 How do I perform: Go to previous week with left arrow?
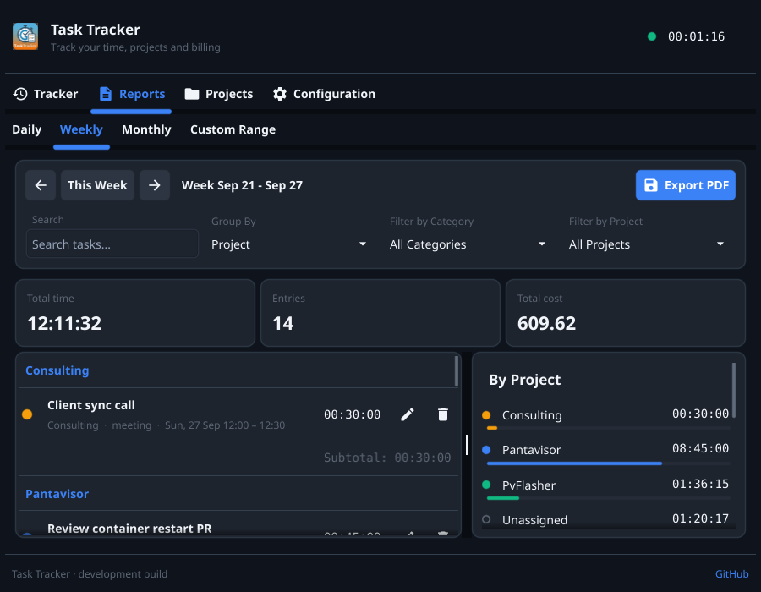[41, 185]
